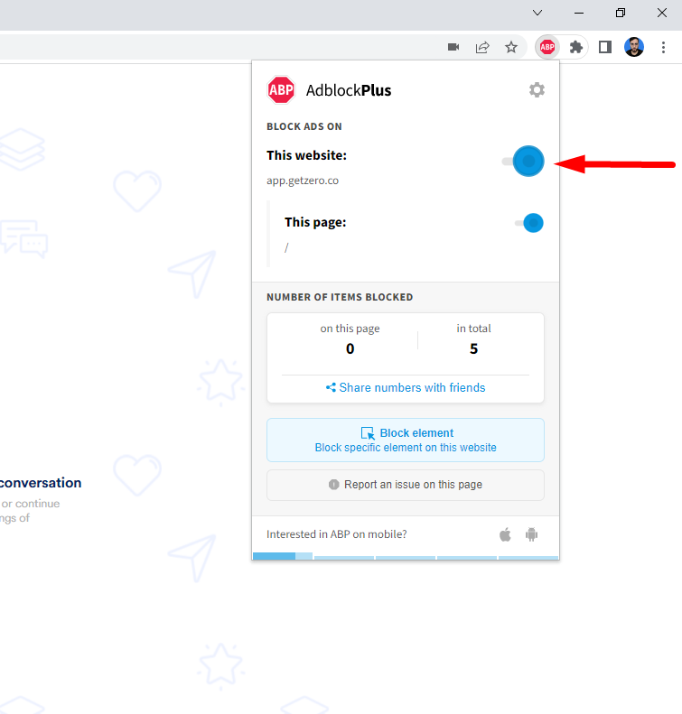Toggle ad blocking for This page
The height and width of the screenshot is (714, 682).
tap(528, 223)
